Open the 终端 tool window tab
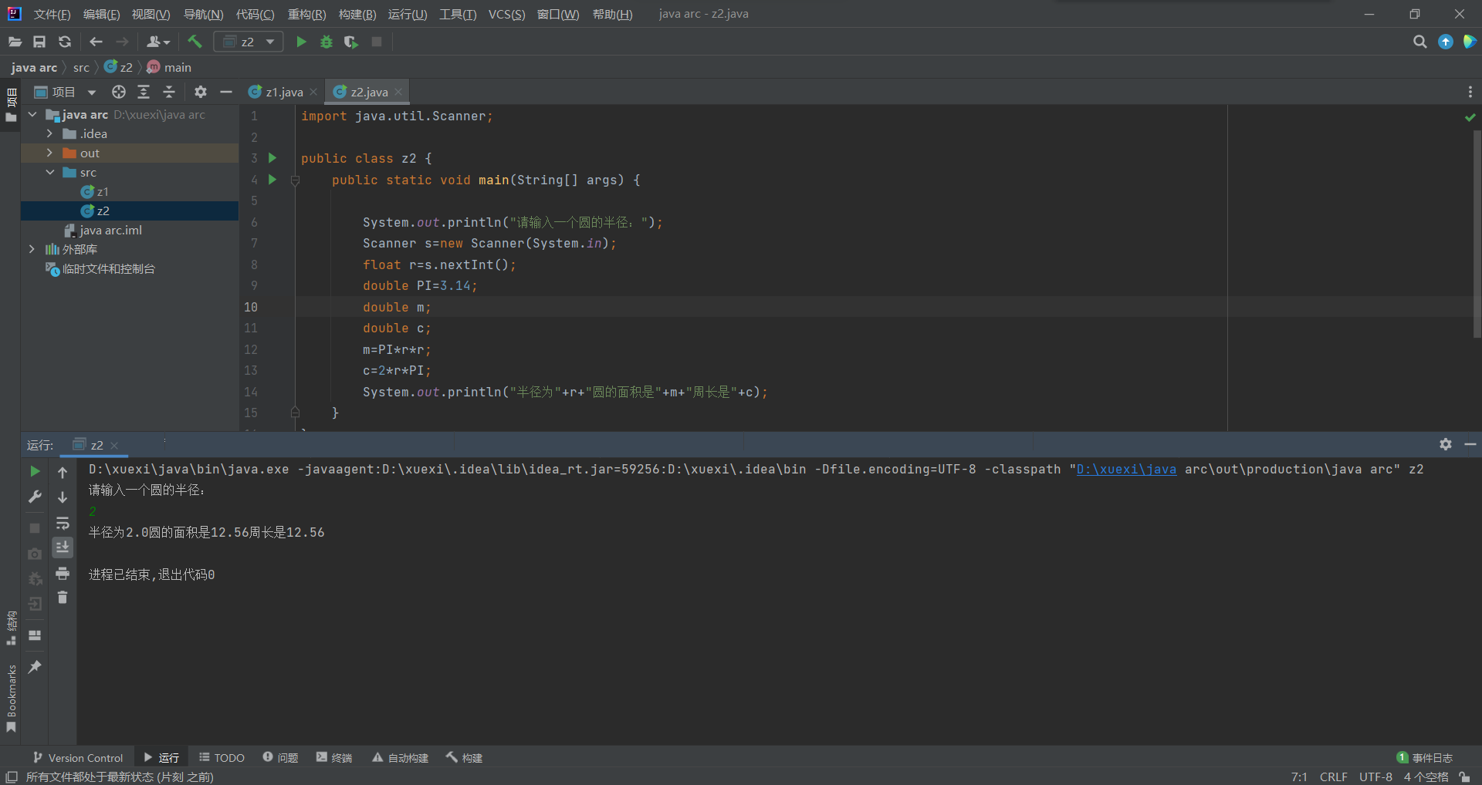This screenshot has width=1482, height=785. [x=333, y=757]
